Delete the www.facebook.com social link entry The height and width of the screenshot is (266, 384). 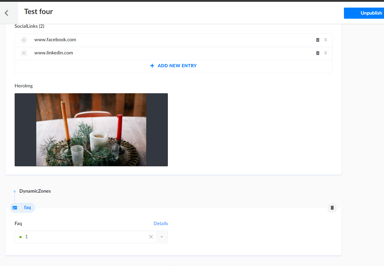pyautogui.click(x=318, y=40)
